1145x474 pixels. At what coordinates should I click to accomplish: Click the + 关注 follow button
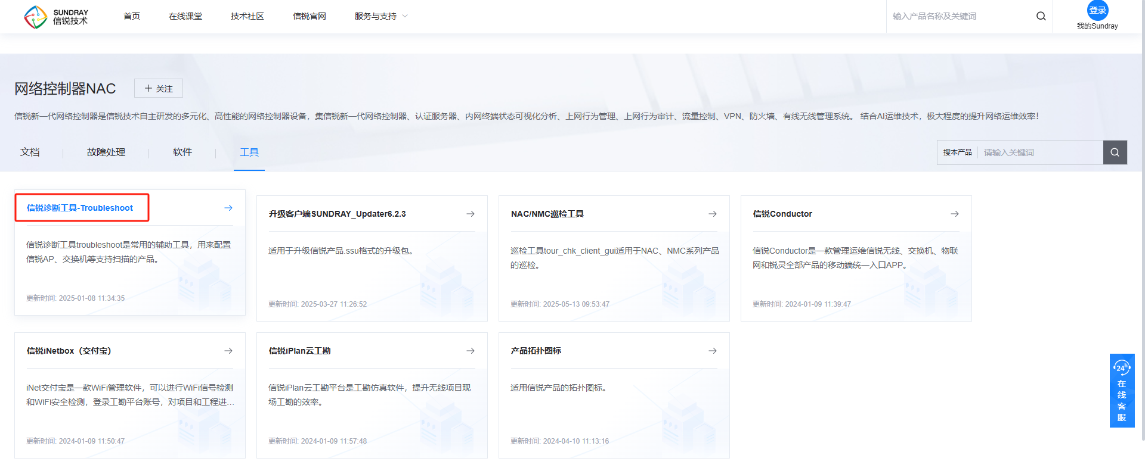coord(159,88)
